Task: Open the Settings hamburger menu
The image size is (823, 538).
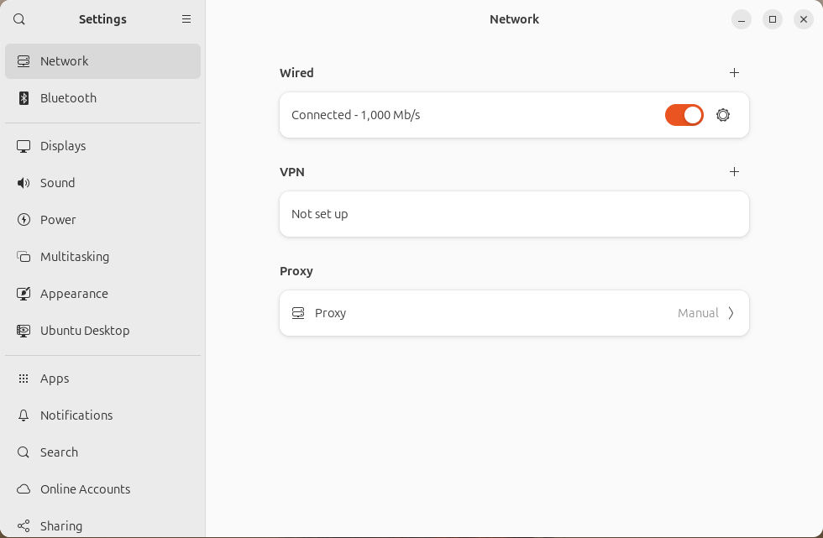Action: (186, 19)
